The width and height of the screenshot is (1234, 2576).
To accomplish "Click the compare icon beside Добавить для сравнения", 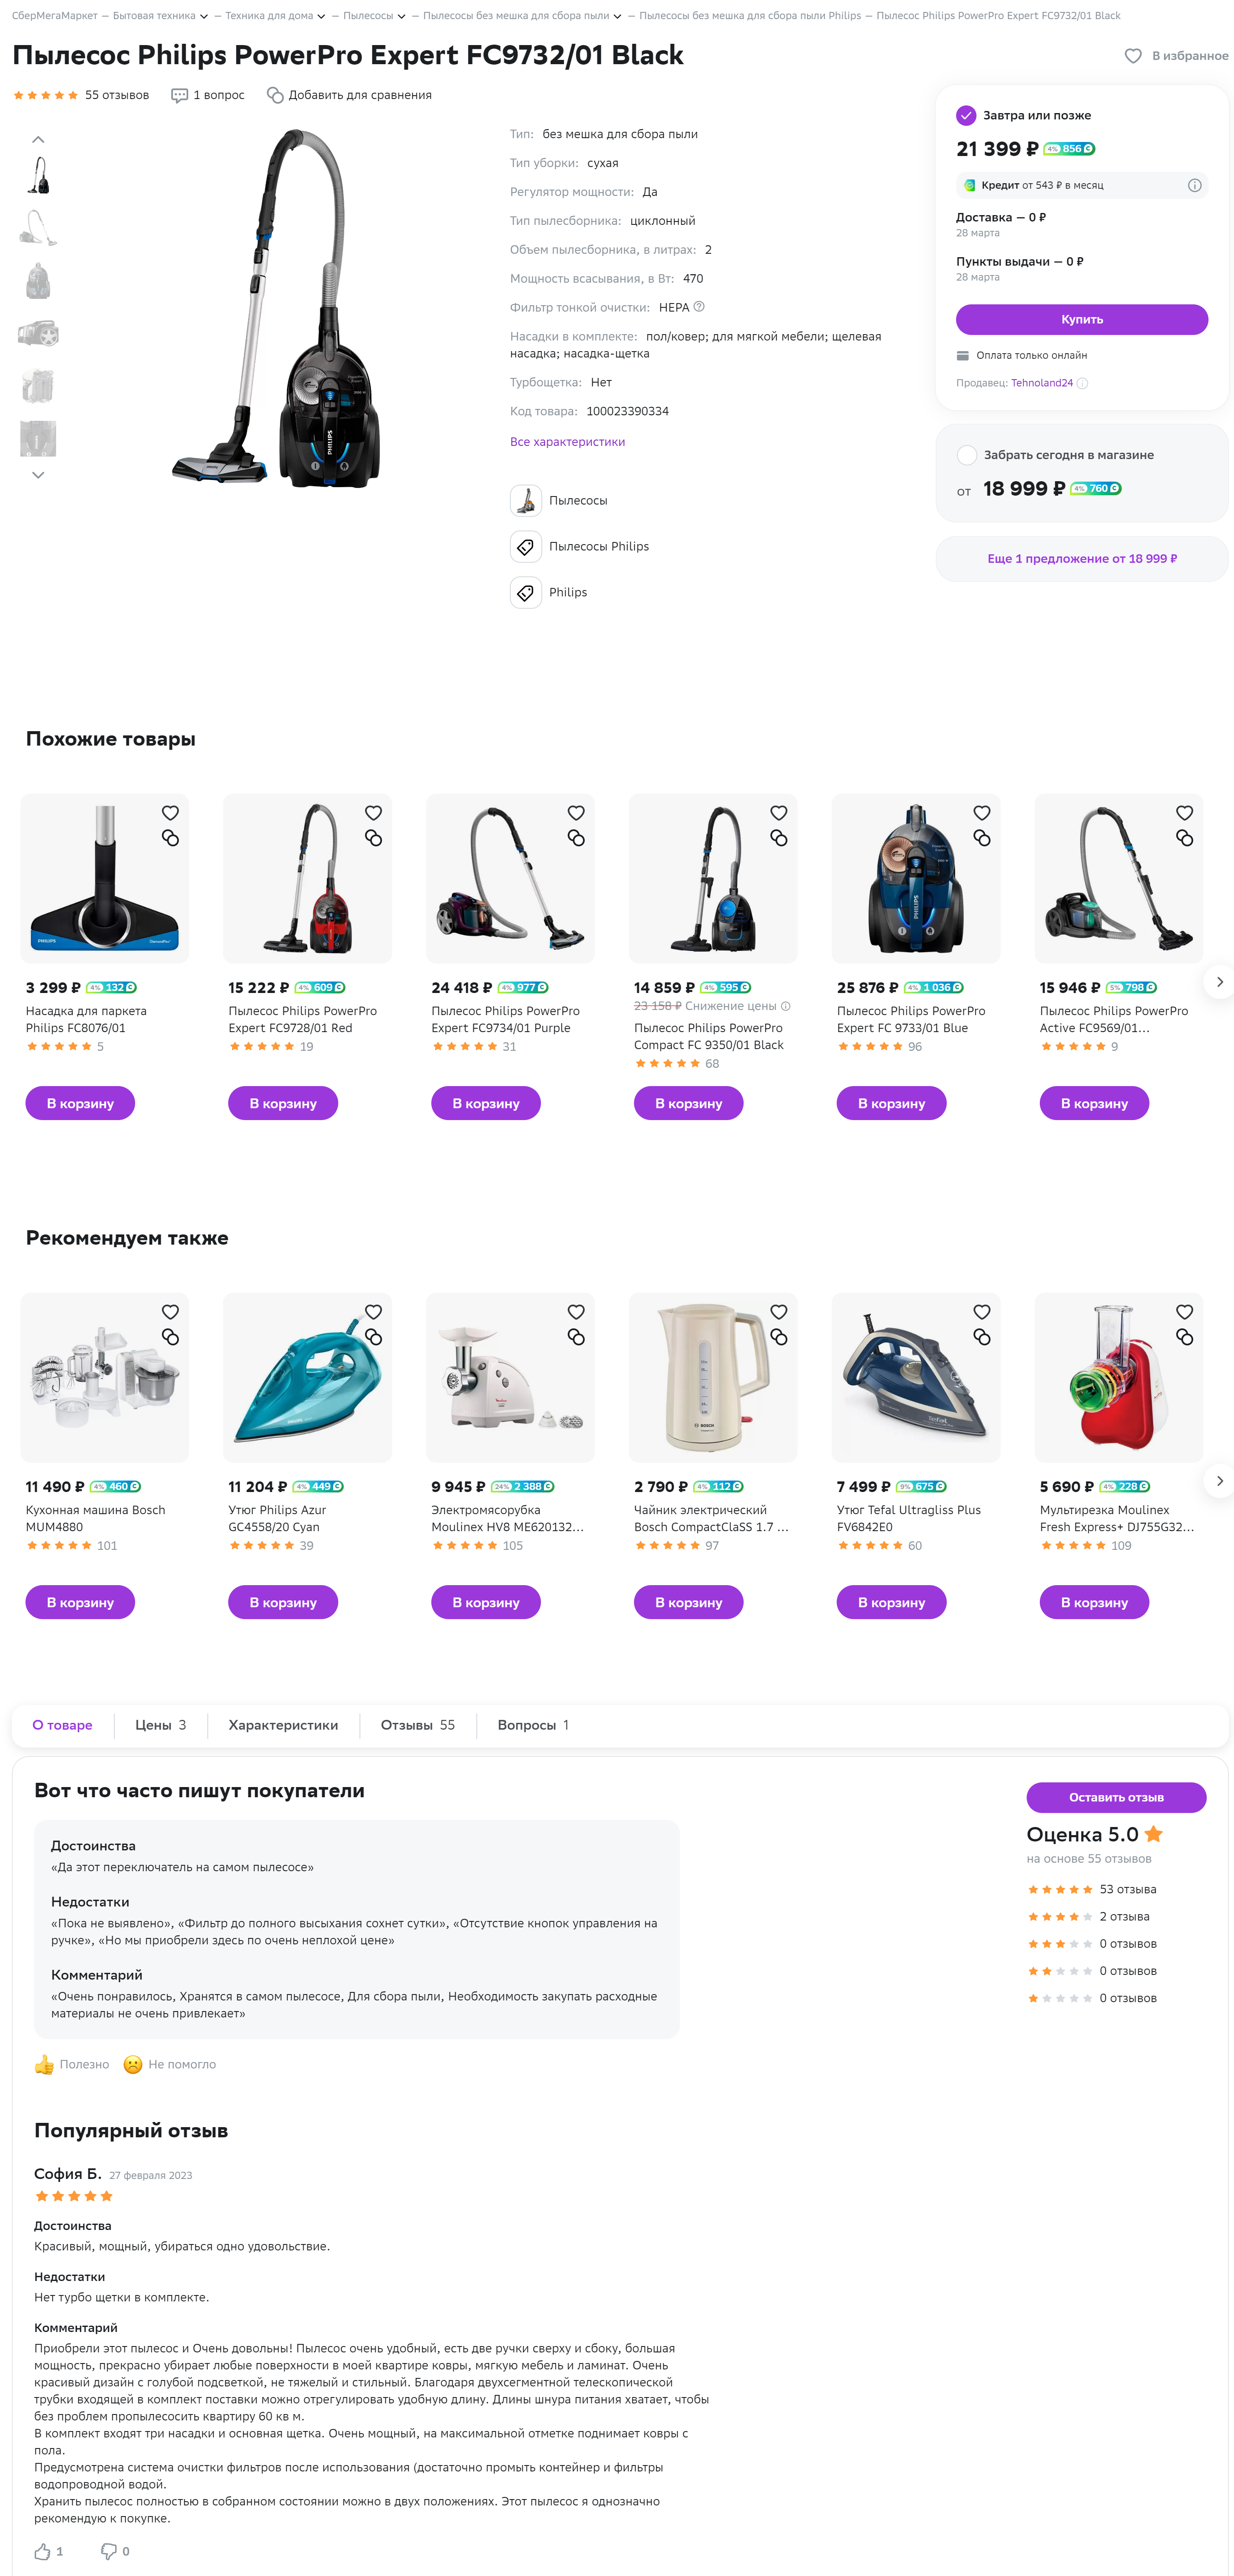I will 275,95.
